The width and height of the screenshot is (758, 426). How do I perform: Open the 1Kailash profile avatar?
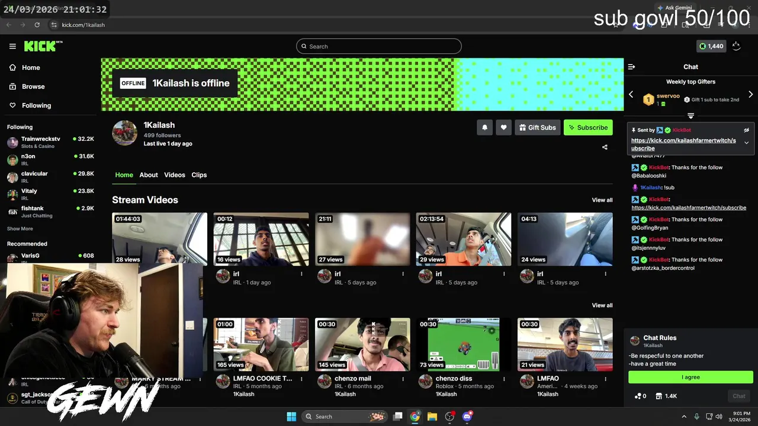pos(124,133)
